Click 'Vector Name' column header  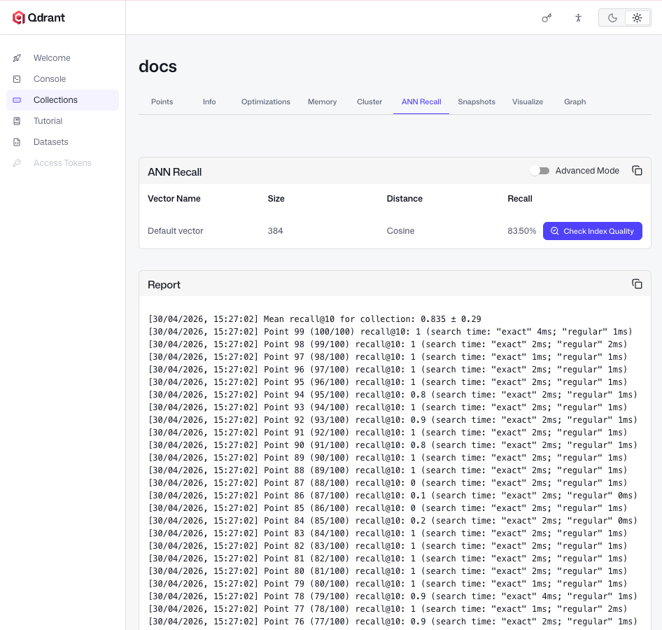tap(174, 199)
